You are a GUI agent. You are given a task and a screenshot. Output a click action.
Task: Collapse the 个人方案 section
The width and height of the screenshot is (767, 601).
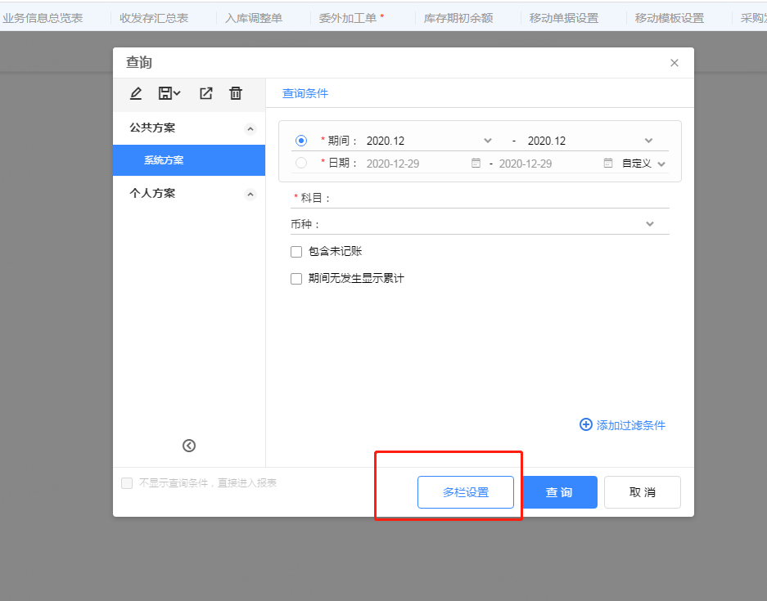tap(250, 195)
